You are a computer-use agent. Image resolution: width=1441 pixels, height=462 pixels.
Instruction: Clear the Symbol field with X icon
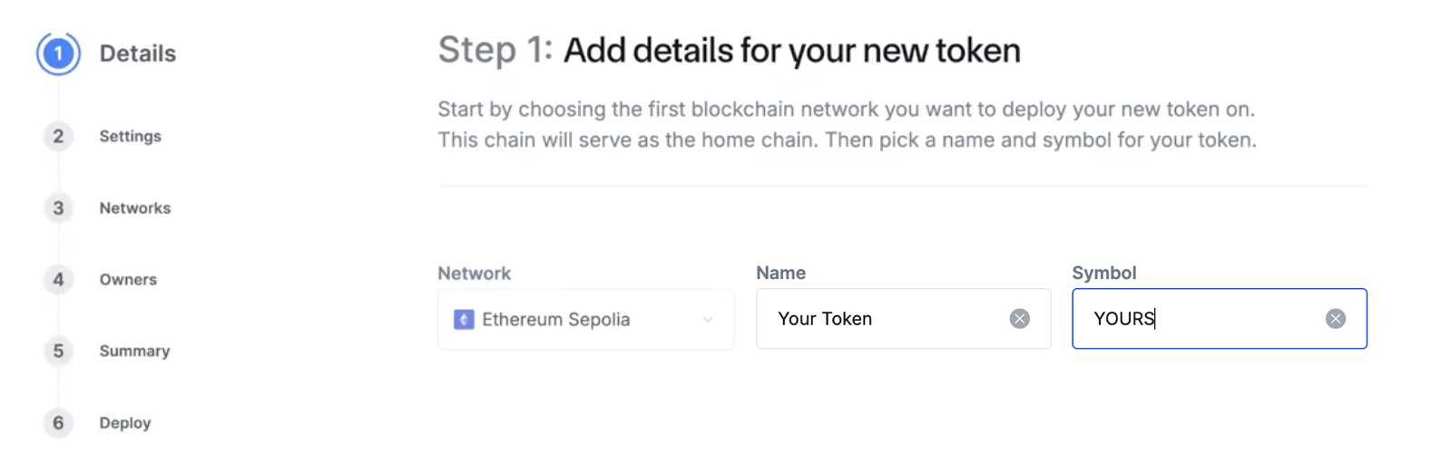point(1335,319)
